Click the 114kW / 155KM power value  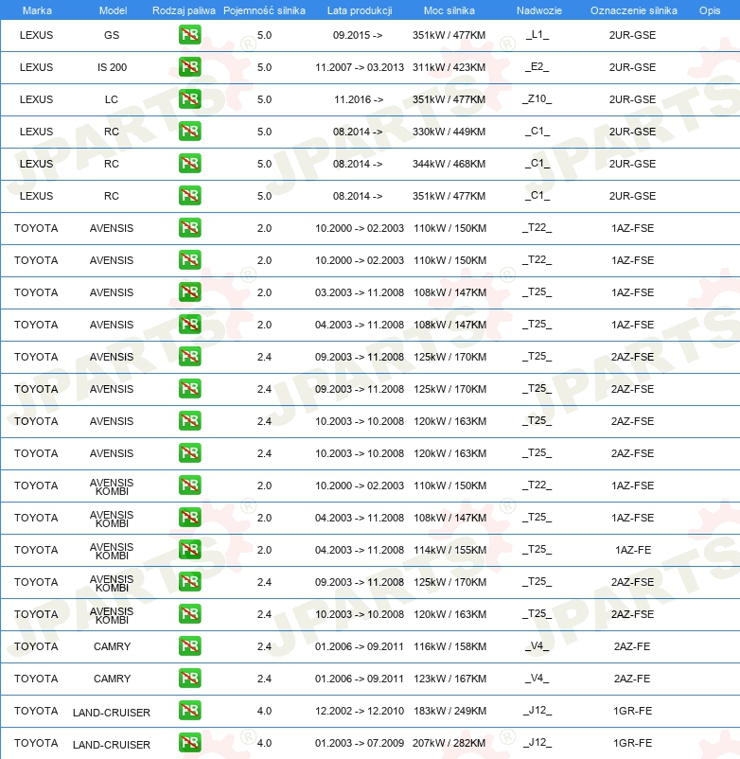[x=449, y=550]
